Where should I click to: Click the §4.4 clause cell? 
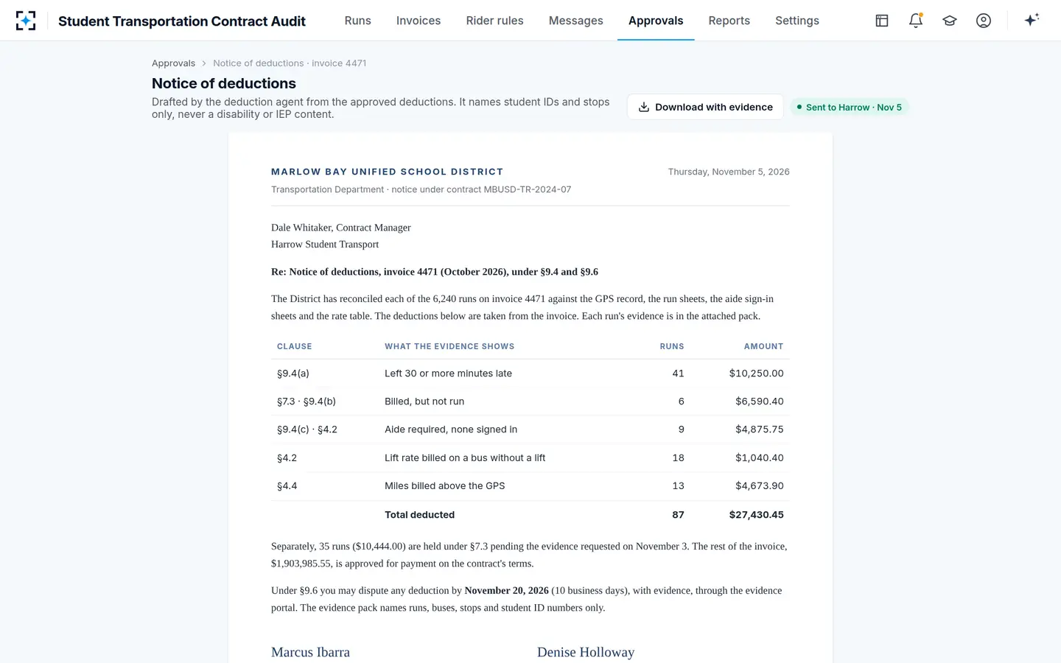[287, 486]
